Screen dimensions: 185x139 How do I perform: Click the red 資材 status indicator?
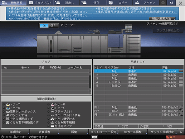(175, 137)
